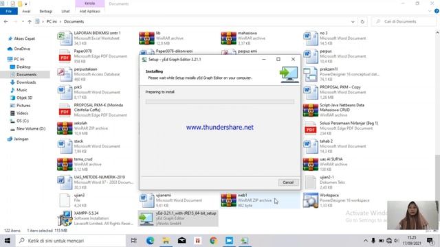Viewport: 440px width, 247px height.
Task: Open Videos in navigation pane
Action: point(22,113)
